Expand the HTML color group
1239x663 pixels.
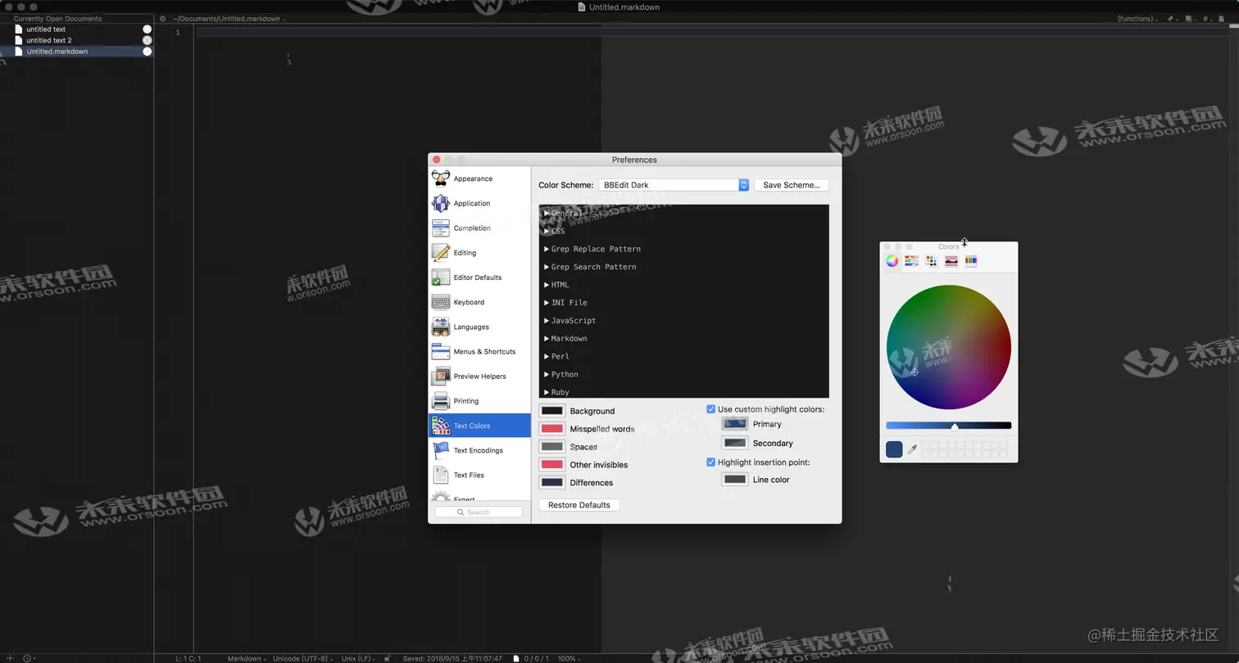coord(547,285)
